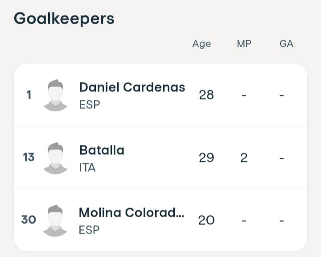This screenshot has height=257, width=321.
Task: Open Batalla player profile
Action: [102, 150]
